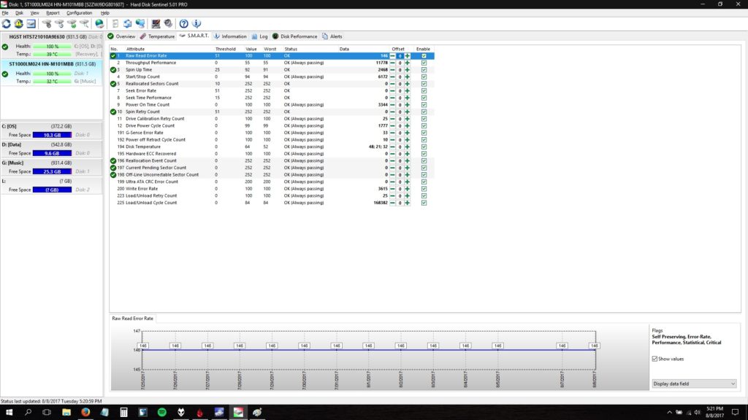Click the speaker acoustic management toolbar icon
This screenshot has height=420, width=748.
pos(167,24)
